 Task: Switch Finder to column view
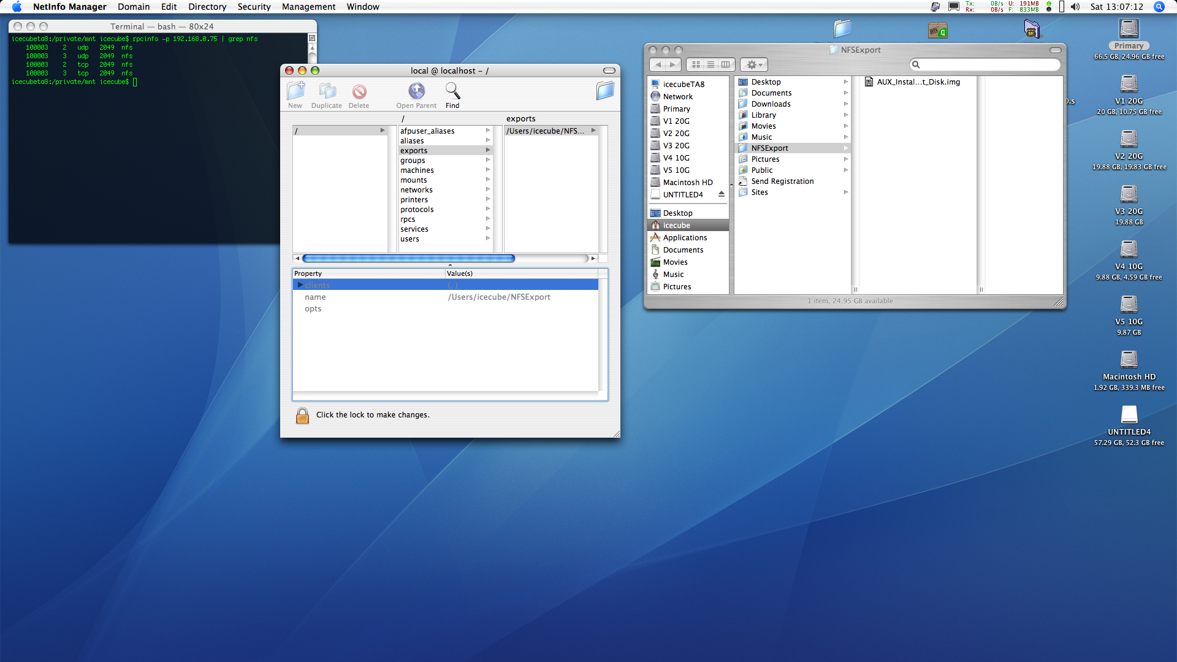tap(725, 64)
